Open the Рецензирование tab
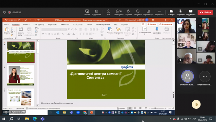This screenshot has width=216, height=122. tap(103, 24)
